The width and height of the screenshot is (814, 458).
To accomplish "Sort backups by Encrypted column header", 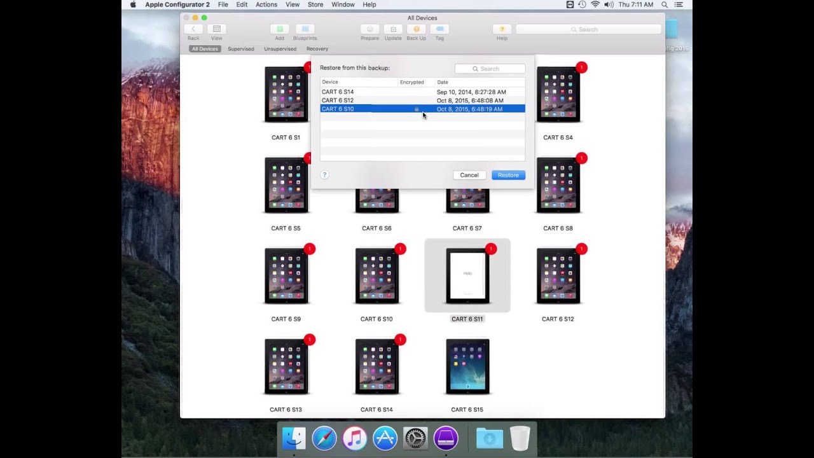I will coord(416,82).
